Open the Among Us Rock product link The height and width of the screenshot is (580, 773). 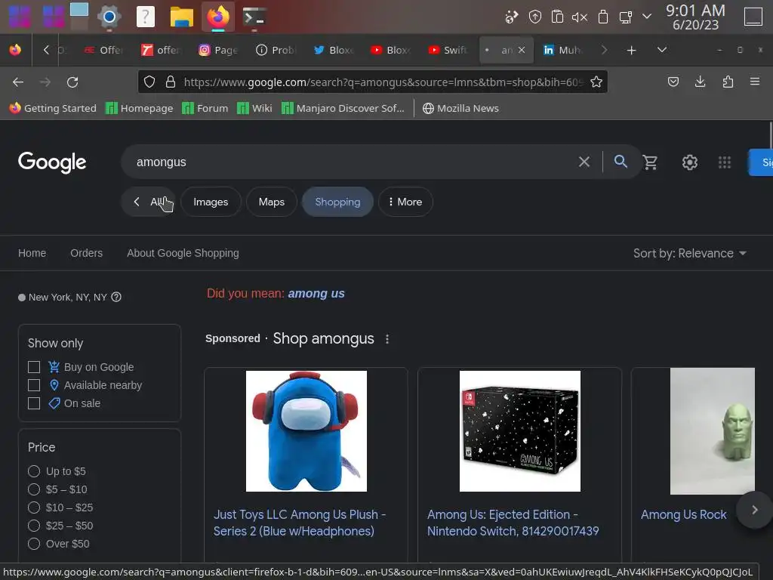pyautogui.click(x=683, y=515)
